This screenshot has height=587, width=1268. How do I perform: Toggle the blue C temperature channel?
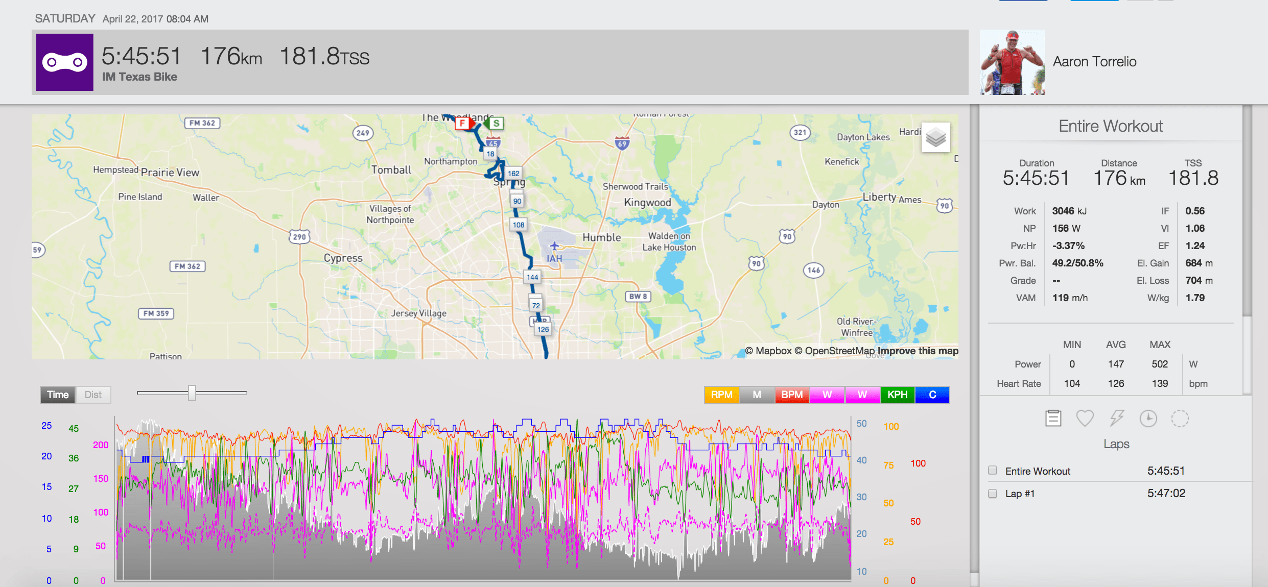932,395
